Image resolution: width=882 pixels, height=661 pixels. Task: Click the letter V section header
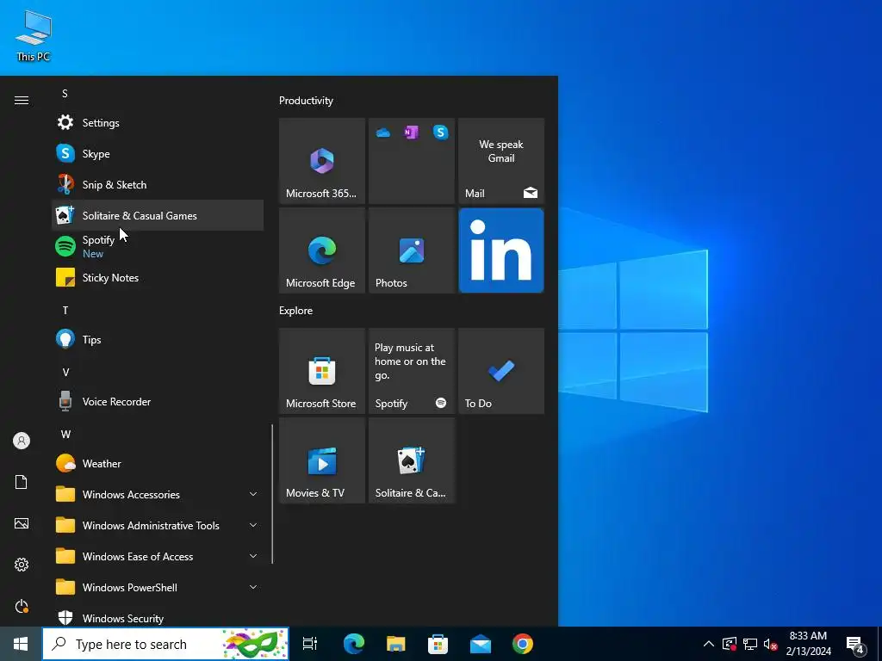(x=65, y=372)
